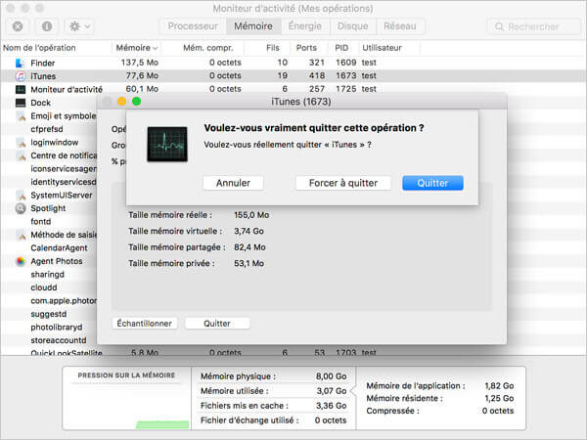Click the Méthode de saisie process icon
Screen dimensions: 587x440
point(21,235)
